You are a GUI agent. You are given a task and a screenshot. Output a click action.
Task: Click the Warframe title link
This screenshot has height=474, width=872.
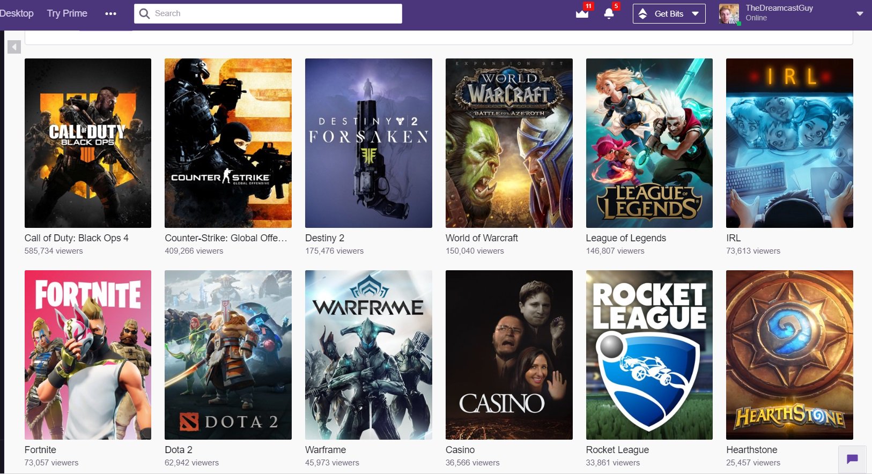(x=326, y=450)
